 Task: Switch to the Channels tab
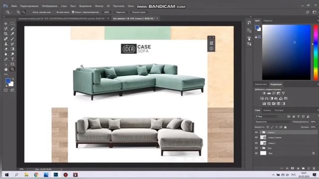[267, 110]
